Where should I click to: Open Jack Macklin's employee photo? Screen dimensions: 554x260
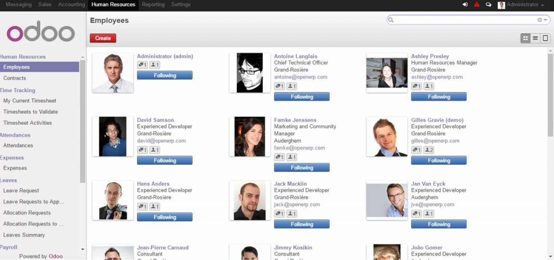249,200
